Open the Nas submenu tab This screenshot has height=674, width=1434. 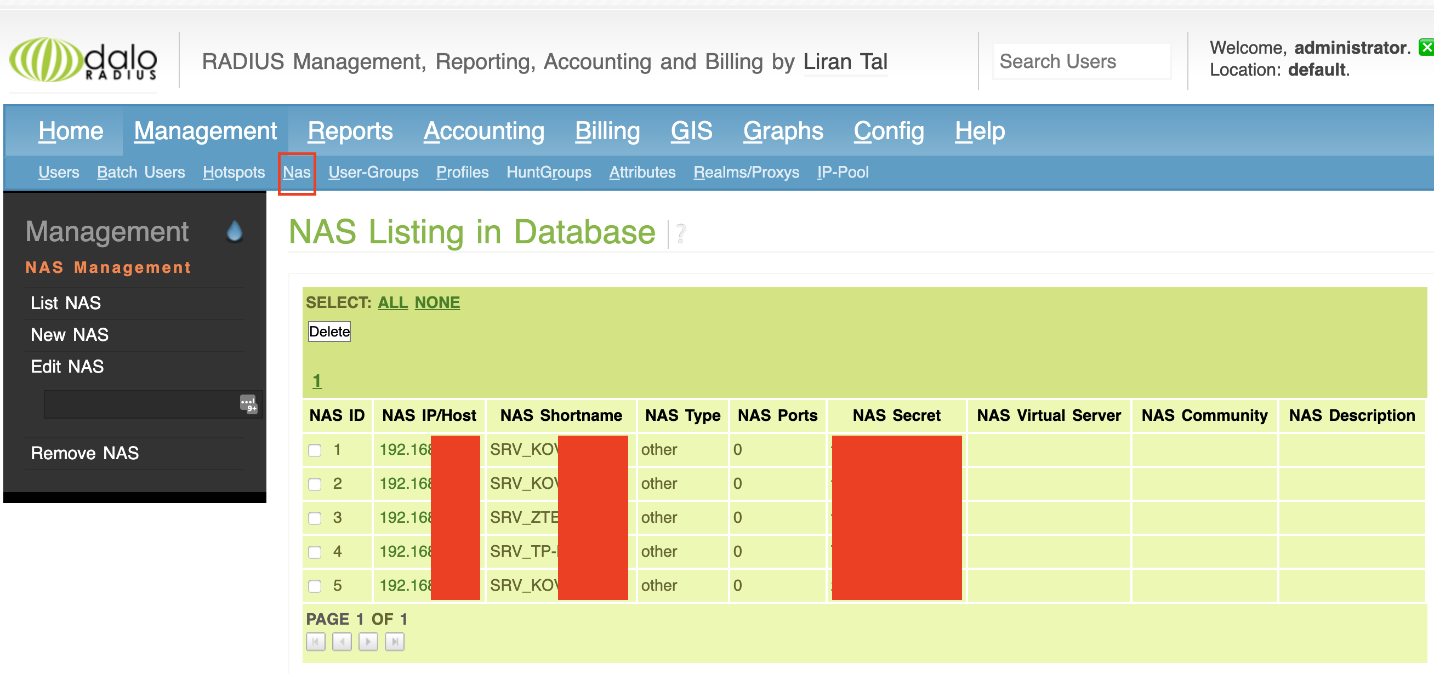pyautogui.click(x=296, y=173)
